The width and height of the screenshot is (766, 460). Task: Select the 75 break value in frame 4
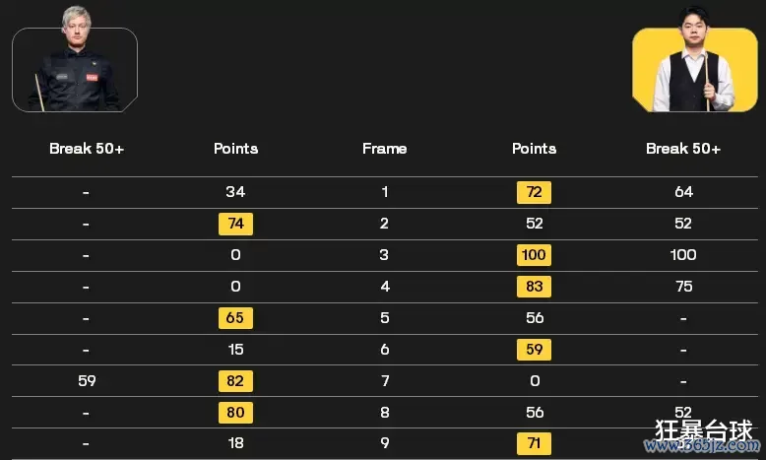coord(683,287)
